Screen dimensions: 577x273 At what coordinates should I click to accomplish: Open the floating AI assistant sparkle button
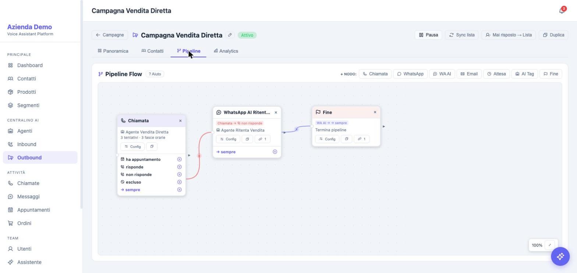coord(560,256)
